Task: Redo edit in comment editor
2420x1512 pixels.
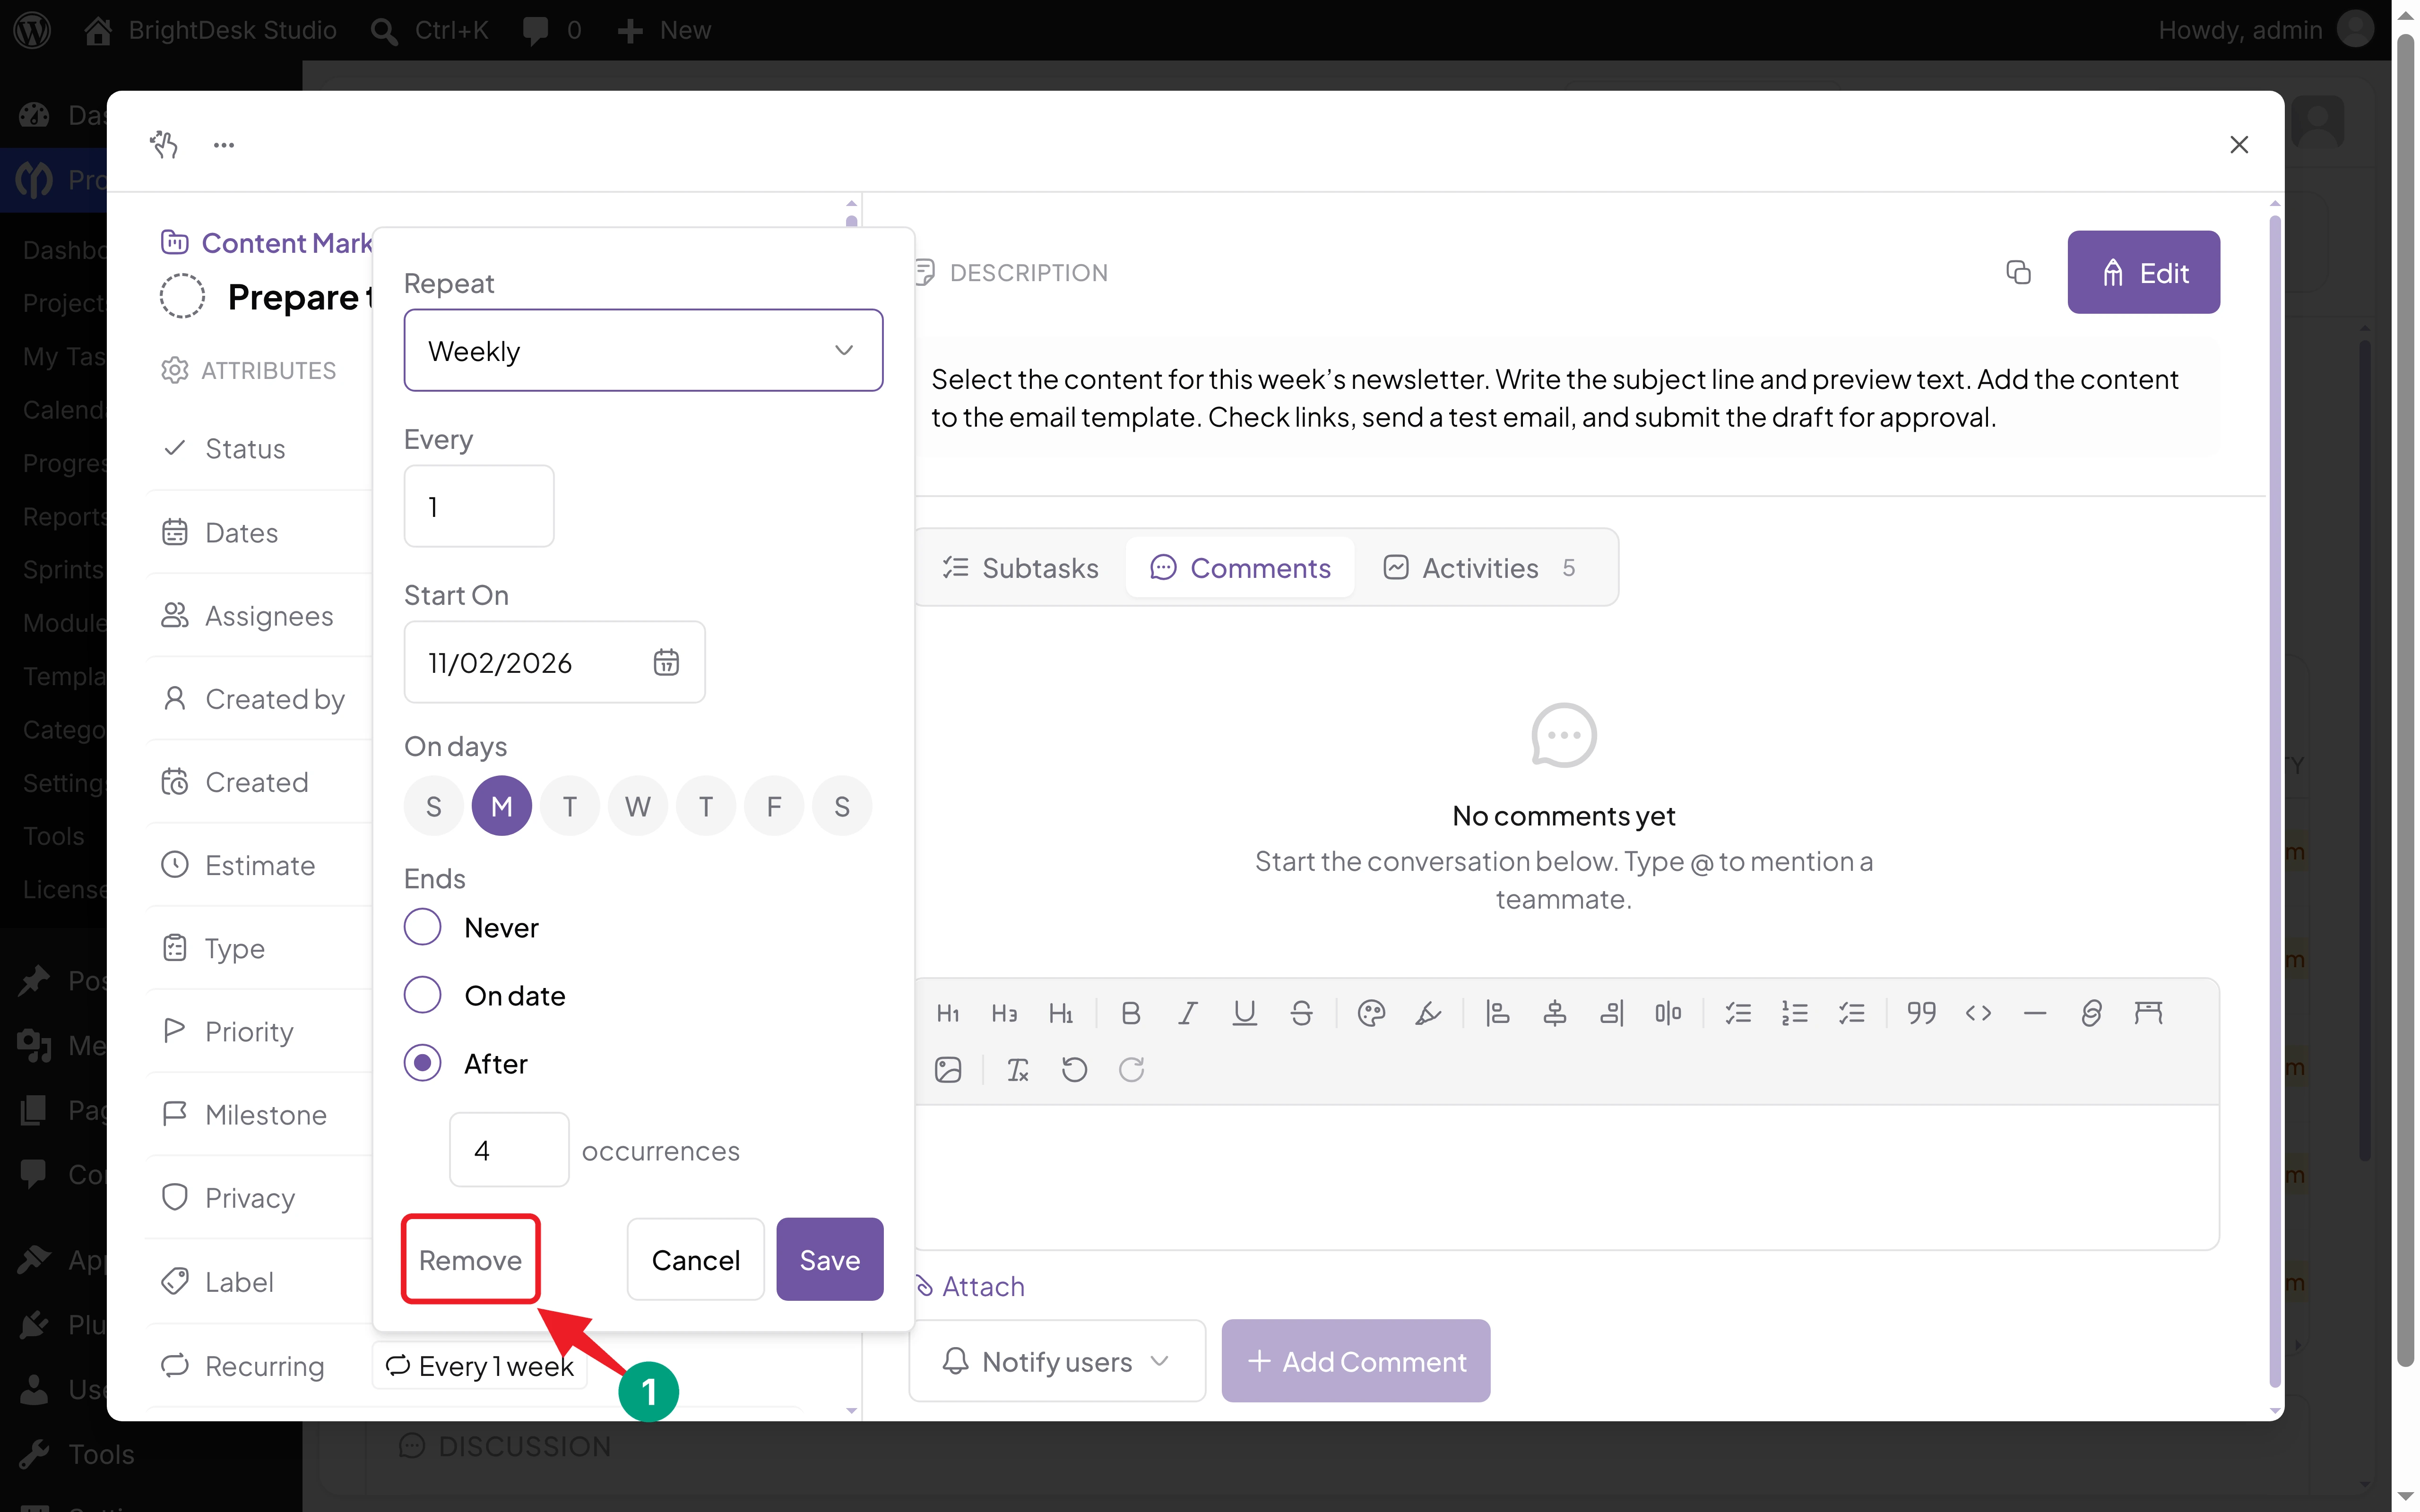Action: (x=1131, y=1070)
